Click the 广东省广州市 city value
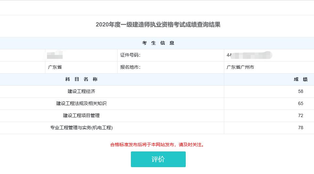 point(240,67)
